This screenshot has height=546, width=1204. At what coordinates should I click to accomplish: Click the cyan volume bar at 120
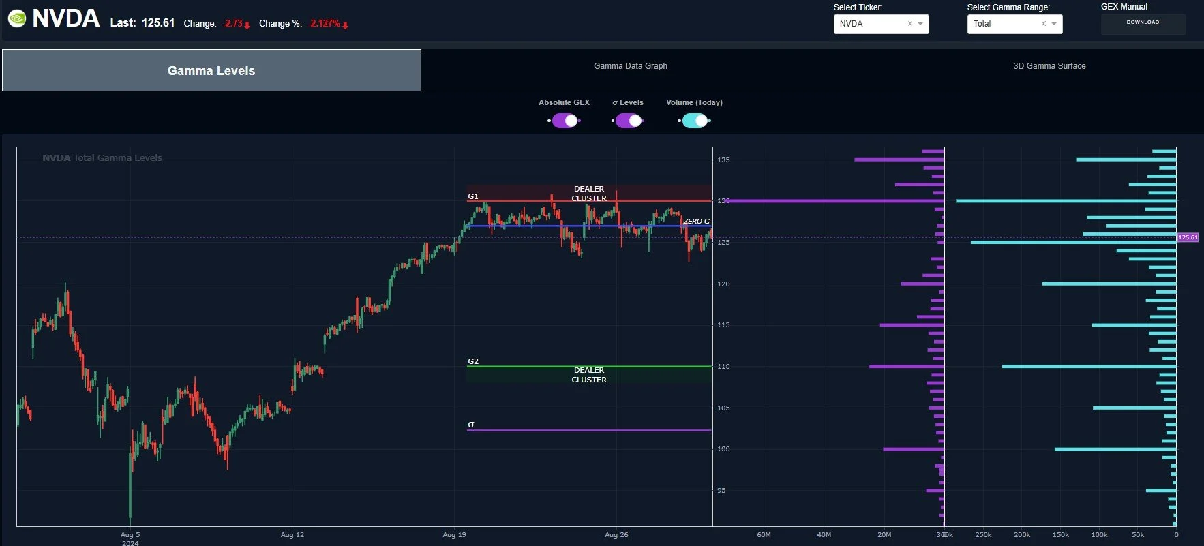[x=1109, y=284]
